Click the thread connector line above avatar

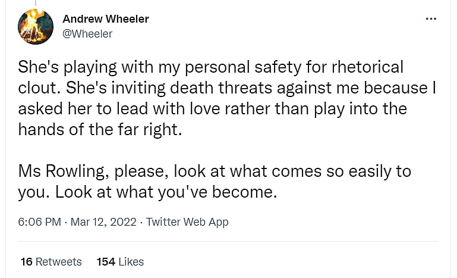36,2
